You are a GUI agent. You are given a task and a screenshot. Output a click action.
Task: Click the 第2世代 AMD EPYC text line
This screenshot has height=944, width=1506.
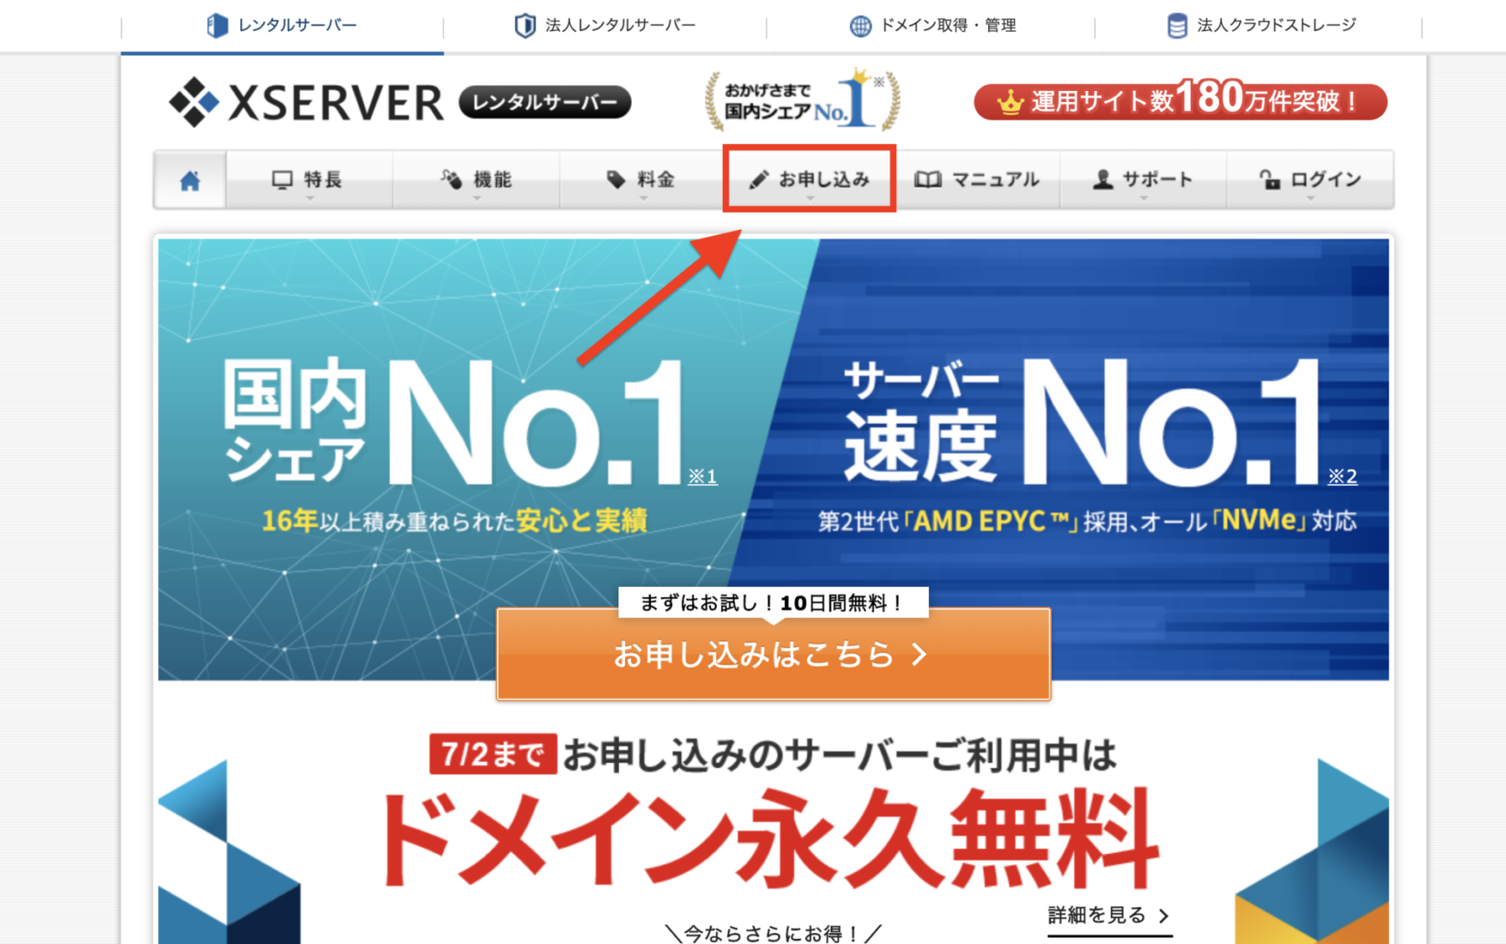click(1087, 521)
